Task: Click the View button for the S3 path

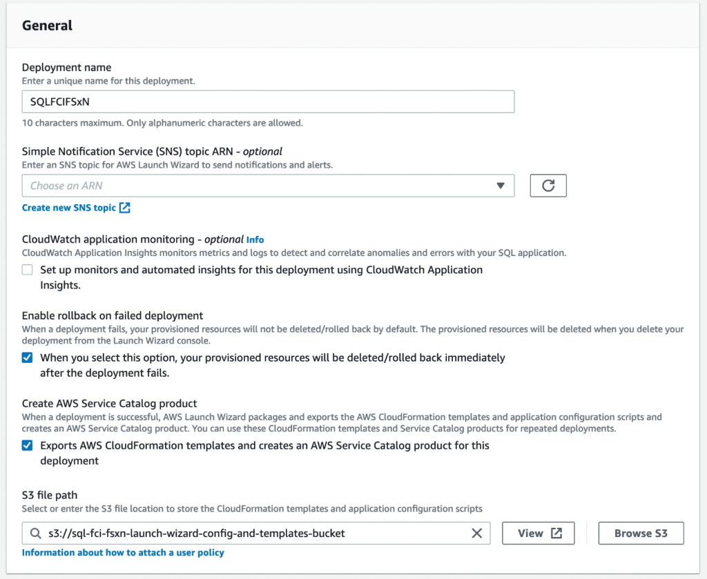Action: (x=538, y=533)
